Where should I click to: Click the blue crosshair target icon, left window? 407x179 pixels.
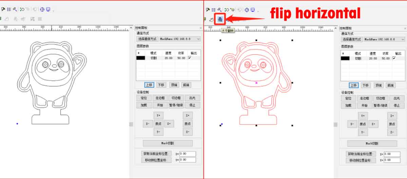click(42, 10)
